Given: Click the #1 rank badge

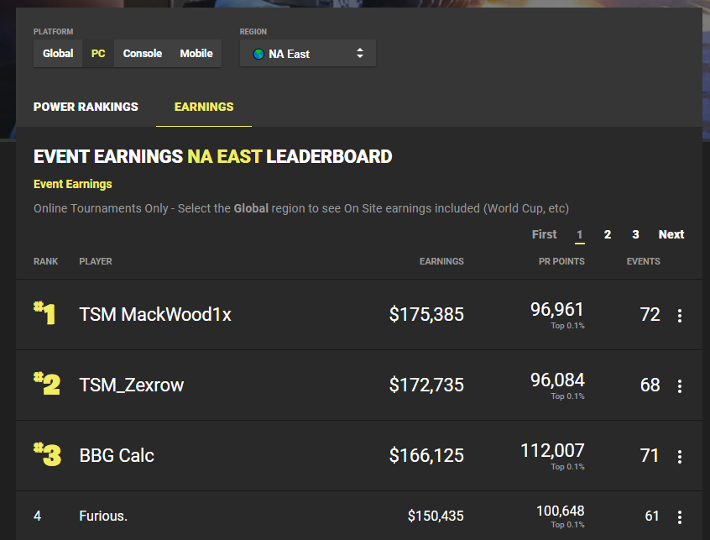Looking at the screenshot, I should 44,313.
